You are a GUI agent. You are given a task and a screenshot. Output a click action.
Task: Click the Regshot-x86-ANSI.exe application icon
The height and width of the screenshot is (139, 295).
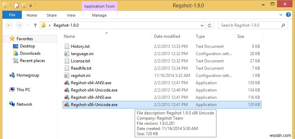(x=67, y=97)
